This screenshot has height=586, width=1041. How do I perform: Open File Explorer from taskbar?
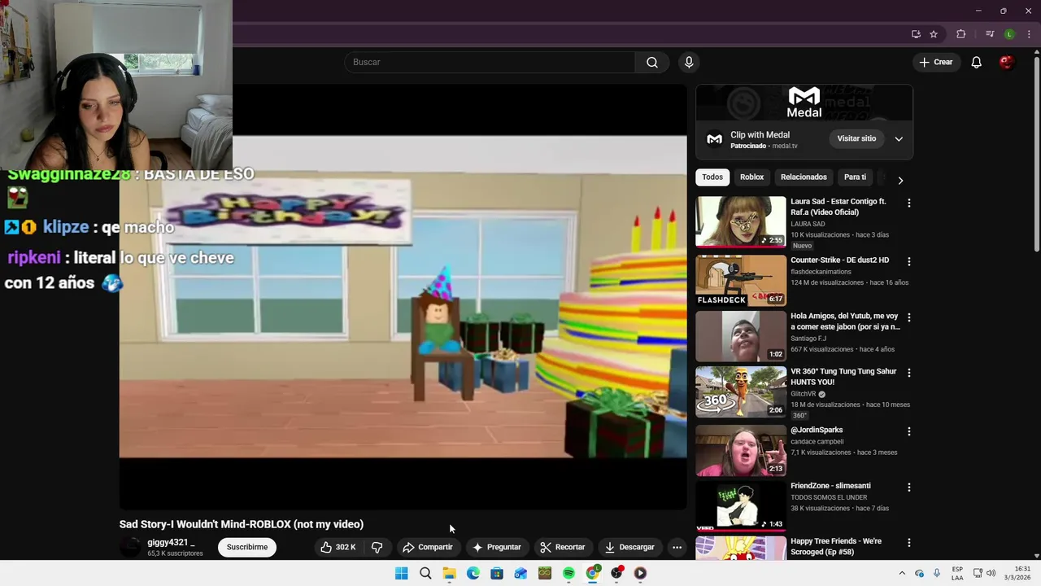(449, 574)
